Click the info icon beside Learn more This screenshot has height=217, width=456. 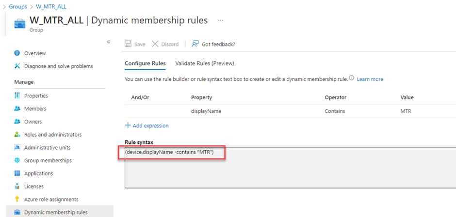[x=351, y=78]
